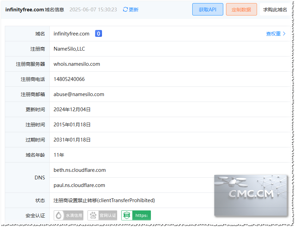Click the clientTransferProhibited status text
297x229 pixels.
104,200
